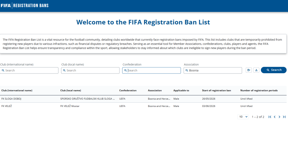This screenshot has width=288, height=152.
Task: Go to first page of results
Action: (270, 117)
